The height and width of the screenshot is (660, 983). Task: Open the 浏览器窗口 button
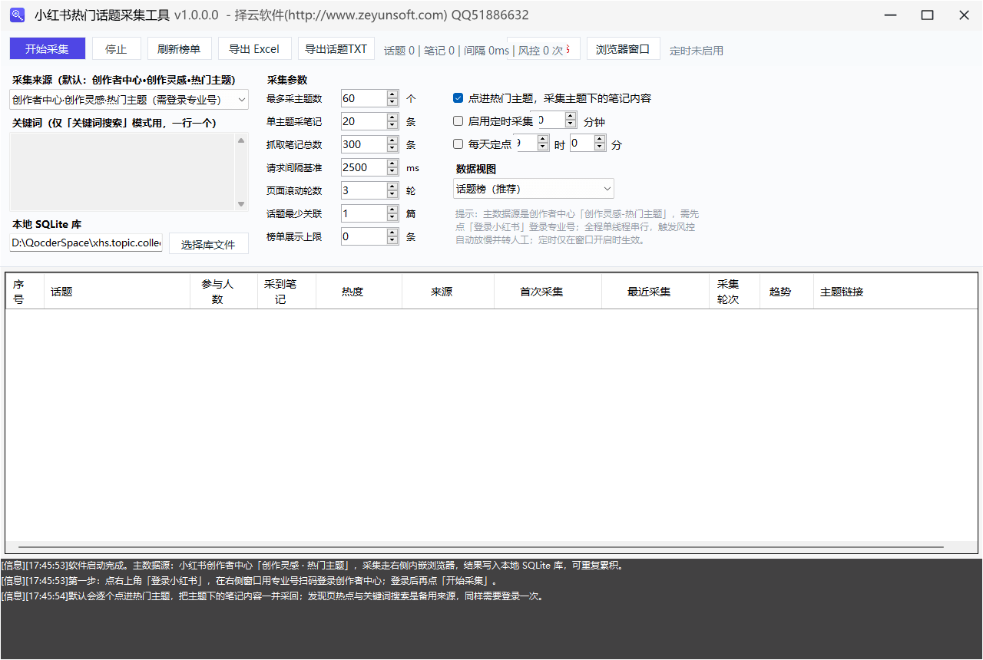point(623,49)
